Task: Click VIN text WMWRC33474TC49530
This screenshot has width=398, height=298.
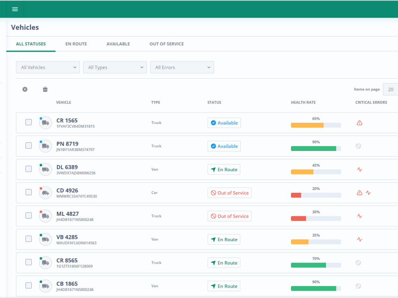Action: coord(77,196)
